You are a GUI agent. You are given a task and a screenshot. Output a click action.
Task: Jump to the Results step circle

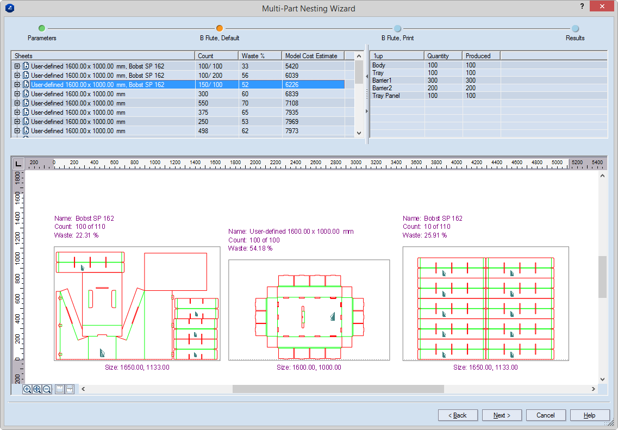pos(575,28)
